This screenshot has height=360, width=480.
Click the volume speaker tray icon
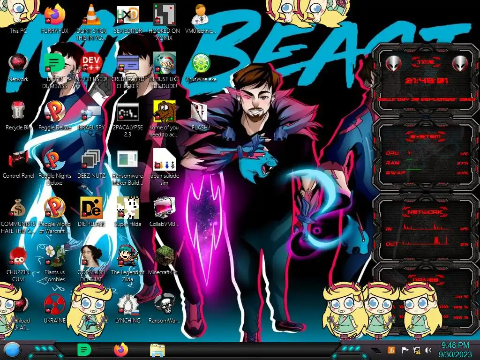pyautogui.click(x=428, y=350)
